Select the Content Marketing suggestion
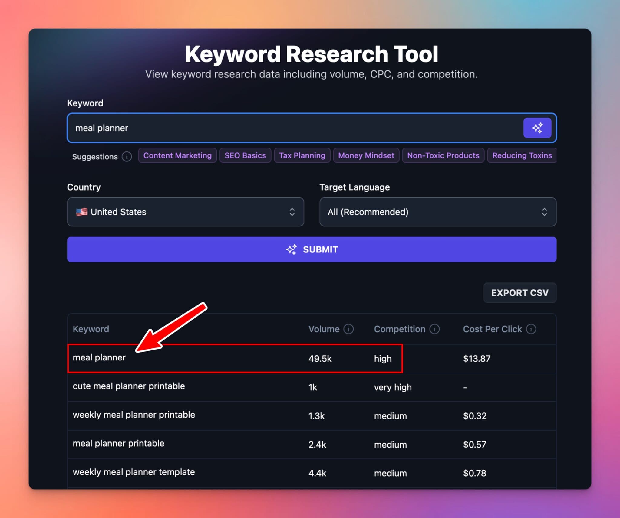 pyautogui.click(x=177, y=155)
